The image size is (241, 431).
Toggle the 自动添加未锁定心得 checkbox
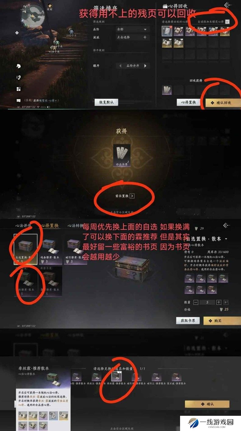pos(227,22)
